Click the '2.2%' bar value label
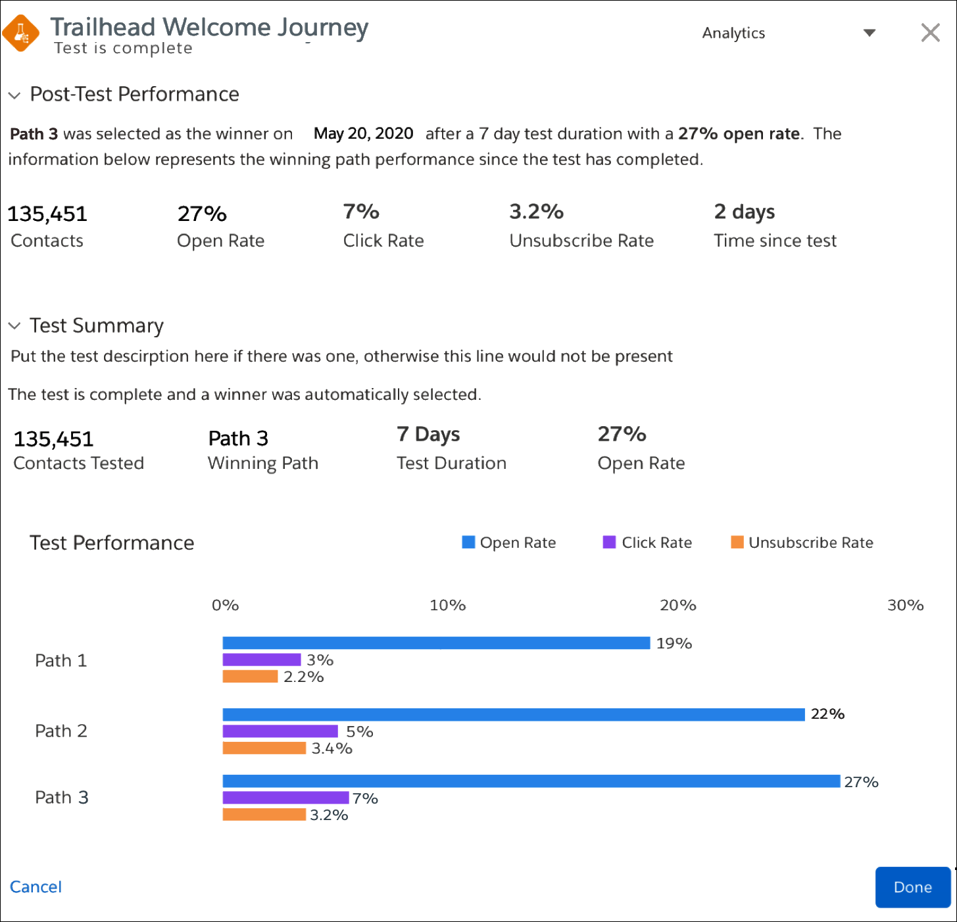Screen dimensions: 957x922 tap(304, 677)
